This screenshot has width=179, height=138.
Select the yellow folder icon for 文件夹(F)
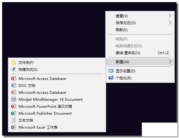tap(14, 62)
